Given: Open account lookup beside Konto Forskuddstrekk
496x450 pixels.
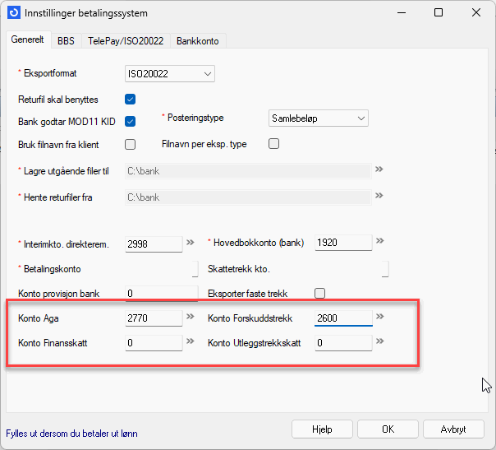Looking at the screenshot, I should (x=380, y=317).
